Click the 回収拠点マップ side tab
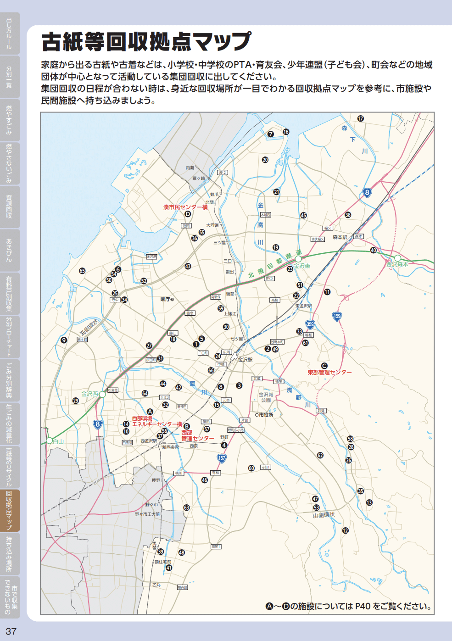 (x=10, y=510)
